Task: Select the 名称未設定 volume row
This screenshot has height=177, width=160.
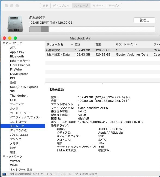Action: point(102,50)
